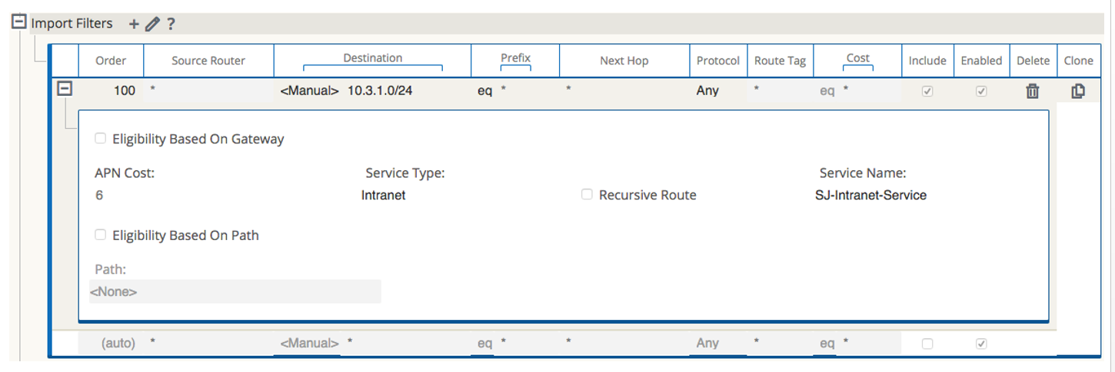Toggle the Recursive Route checkbox
Screen dimensions: 1115x372
587,195
